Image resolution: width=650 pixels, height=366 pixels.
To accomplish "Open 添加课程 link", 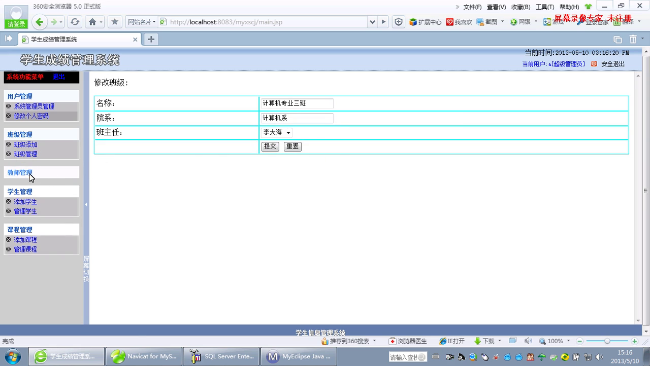I will [x=25, y=240].
